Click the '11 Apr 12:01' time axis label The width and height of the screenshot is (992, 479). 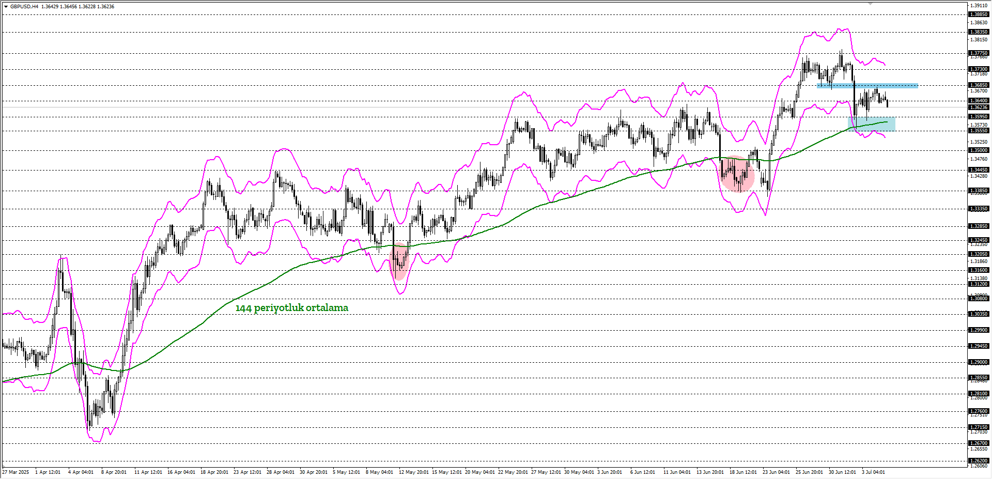point(148,472)
